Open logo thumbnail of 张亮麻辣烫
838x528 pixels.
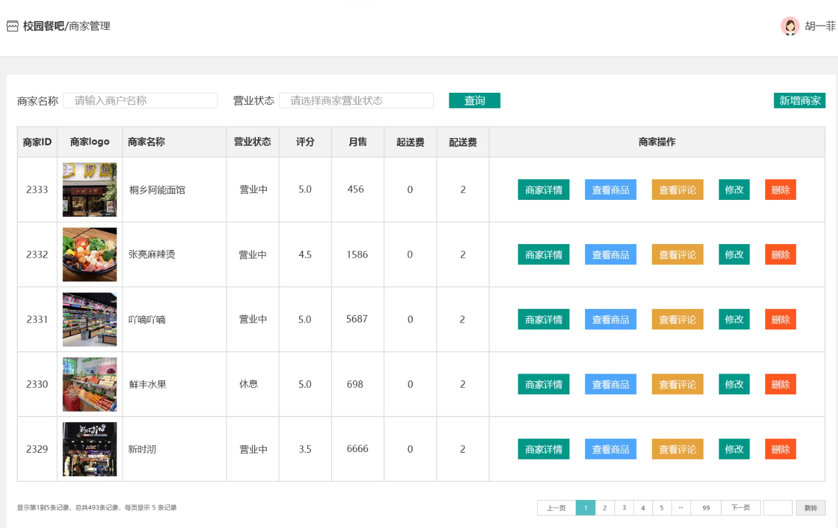click(90, 255)
